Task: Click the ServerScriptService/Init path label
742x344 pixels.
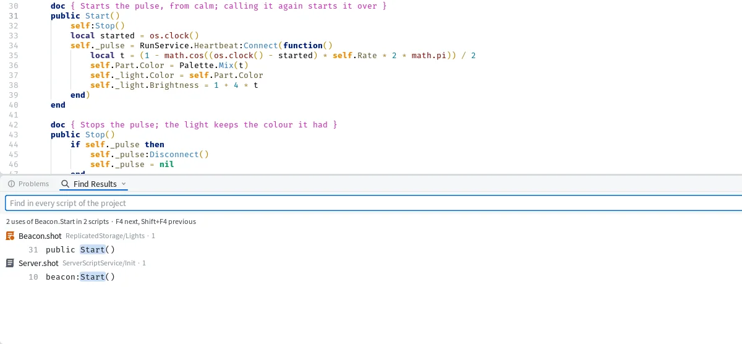Action: tap(99, 263)
